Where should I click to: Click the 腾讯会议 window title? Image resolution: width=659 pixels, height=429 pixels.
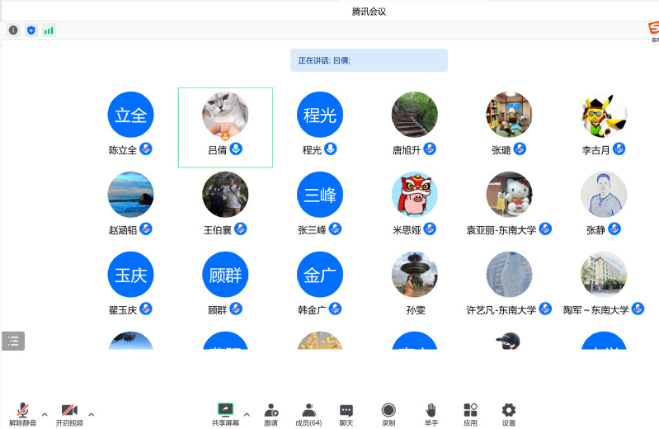(x=369, y=12)
